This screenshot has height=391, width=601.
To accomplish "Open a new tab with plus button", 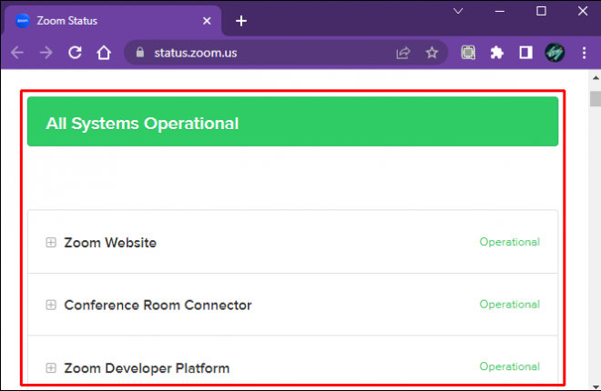I will [x=241, y=20].
